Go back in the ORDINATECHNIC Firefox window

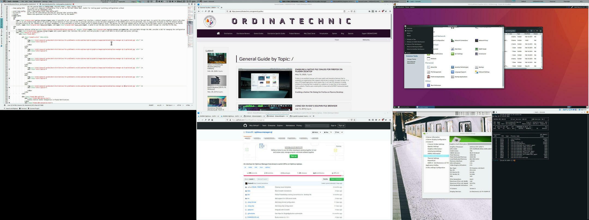(199, 11)
